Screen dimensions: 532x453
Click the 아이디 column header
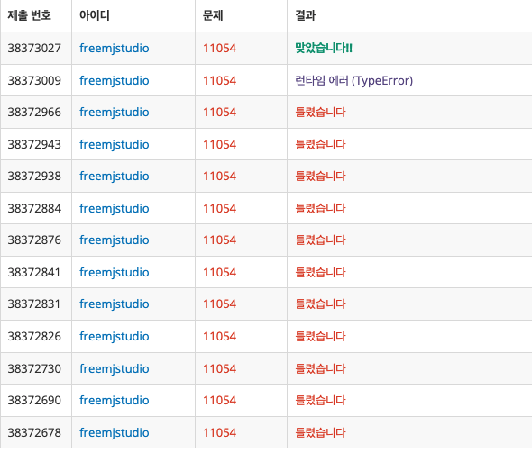(x=95, y=15)
